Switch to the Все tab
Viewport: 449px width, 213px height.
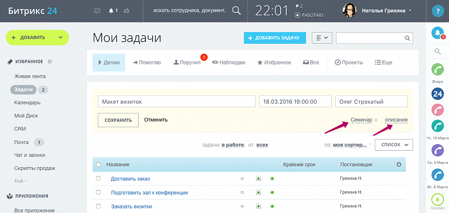311,62
